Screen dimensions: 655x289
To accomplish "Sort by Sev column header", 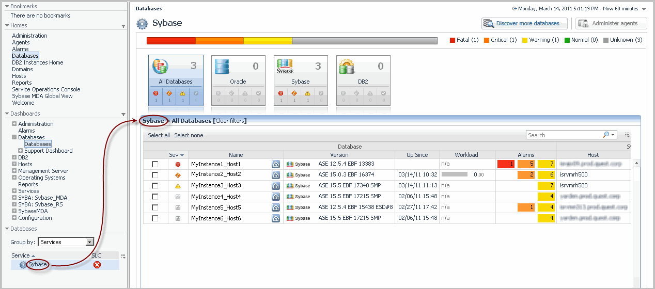I will pos(176,155).
